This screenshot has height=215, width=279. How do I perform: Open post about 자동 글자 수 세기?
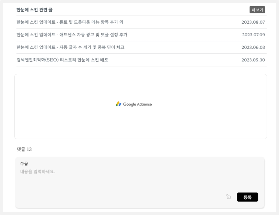[x=70, y=47]
